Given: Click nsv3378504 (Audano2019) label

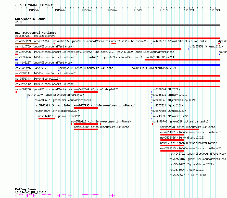Looking at the screenshot, I should click(187, 170).
